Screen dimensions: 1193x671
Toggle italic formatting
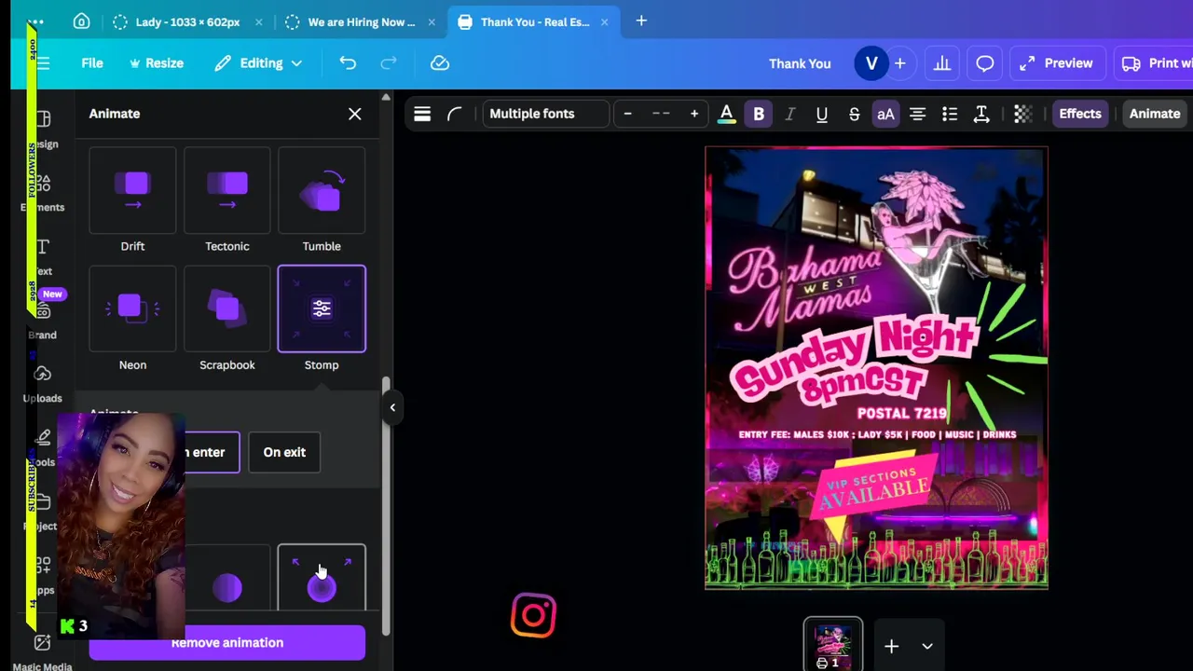790,114
